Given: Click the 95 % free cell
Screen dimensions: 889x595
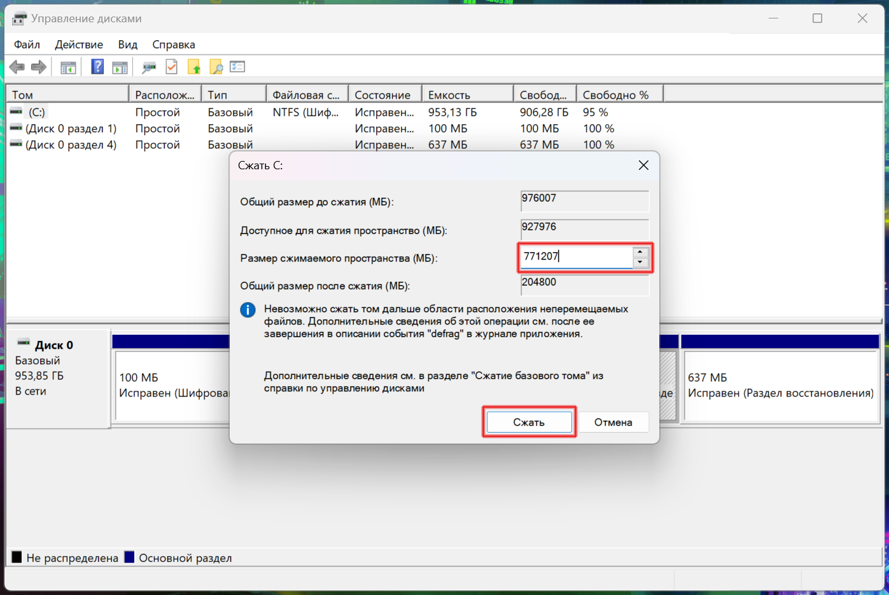Looking at the screenshot, I should tap(596, 112).
